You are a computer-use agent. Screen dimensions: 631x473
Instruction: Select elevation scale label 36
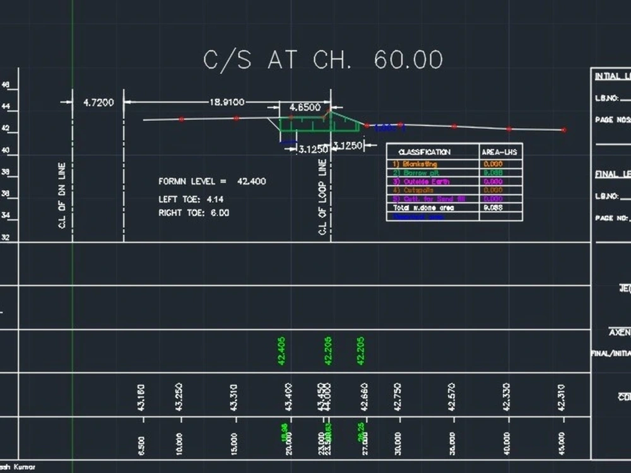(x=5, y=194)
